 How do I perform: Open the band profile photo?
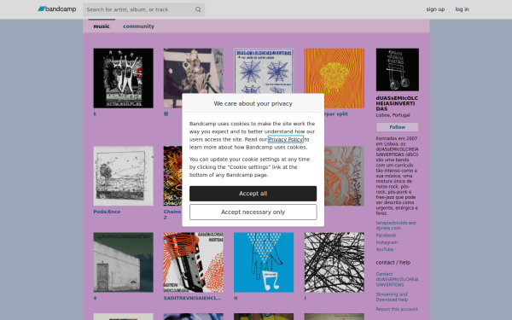pyautogui.click(x=398, y=70)
